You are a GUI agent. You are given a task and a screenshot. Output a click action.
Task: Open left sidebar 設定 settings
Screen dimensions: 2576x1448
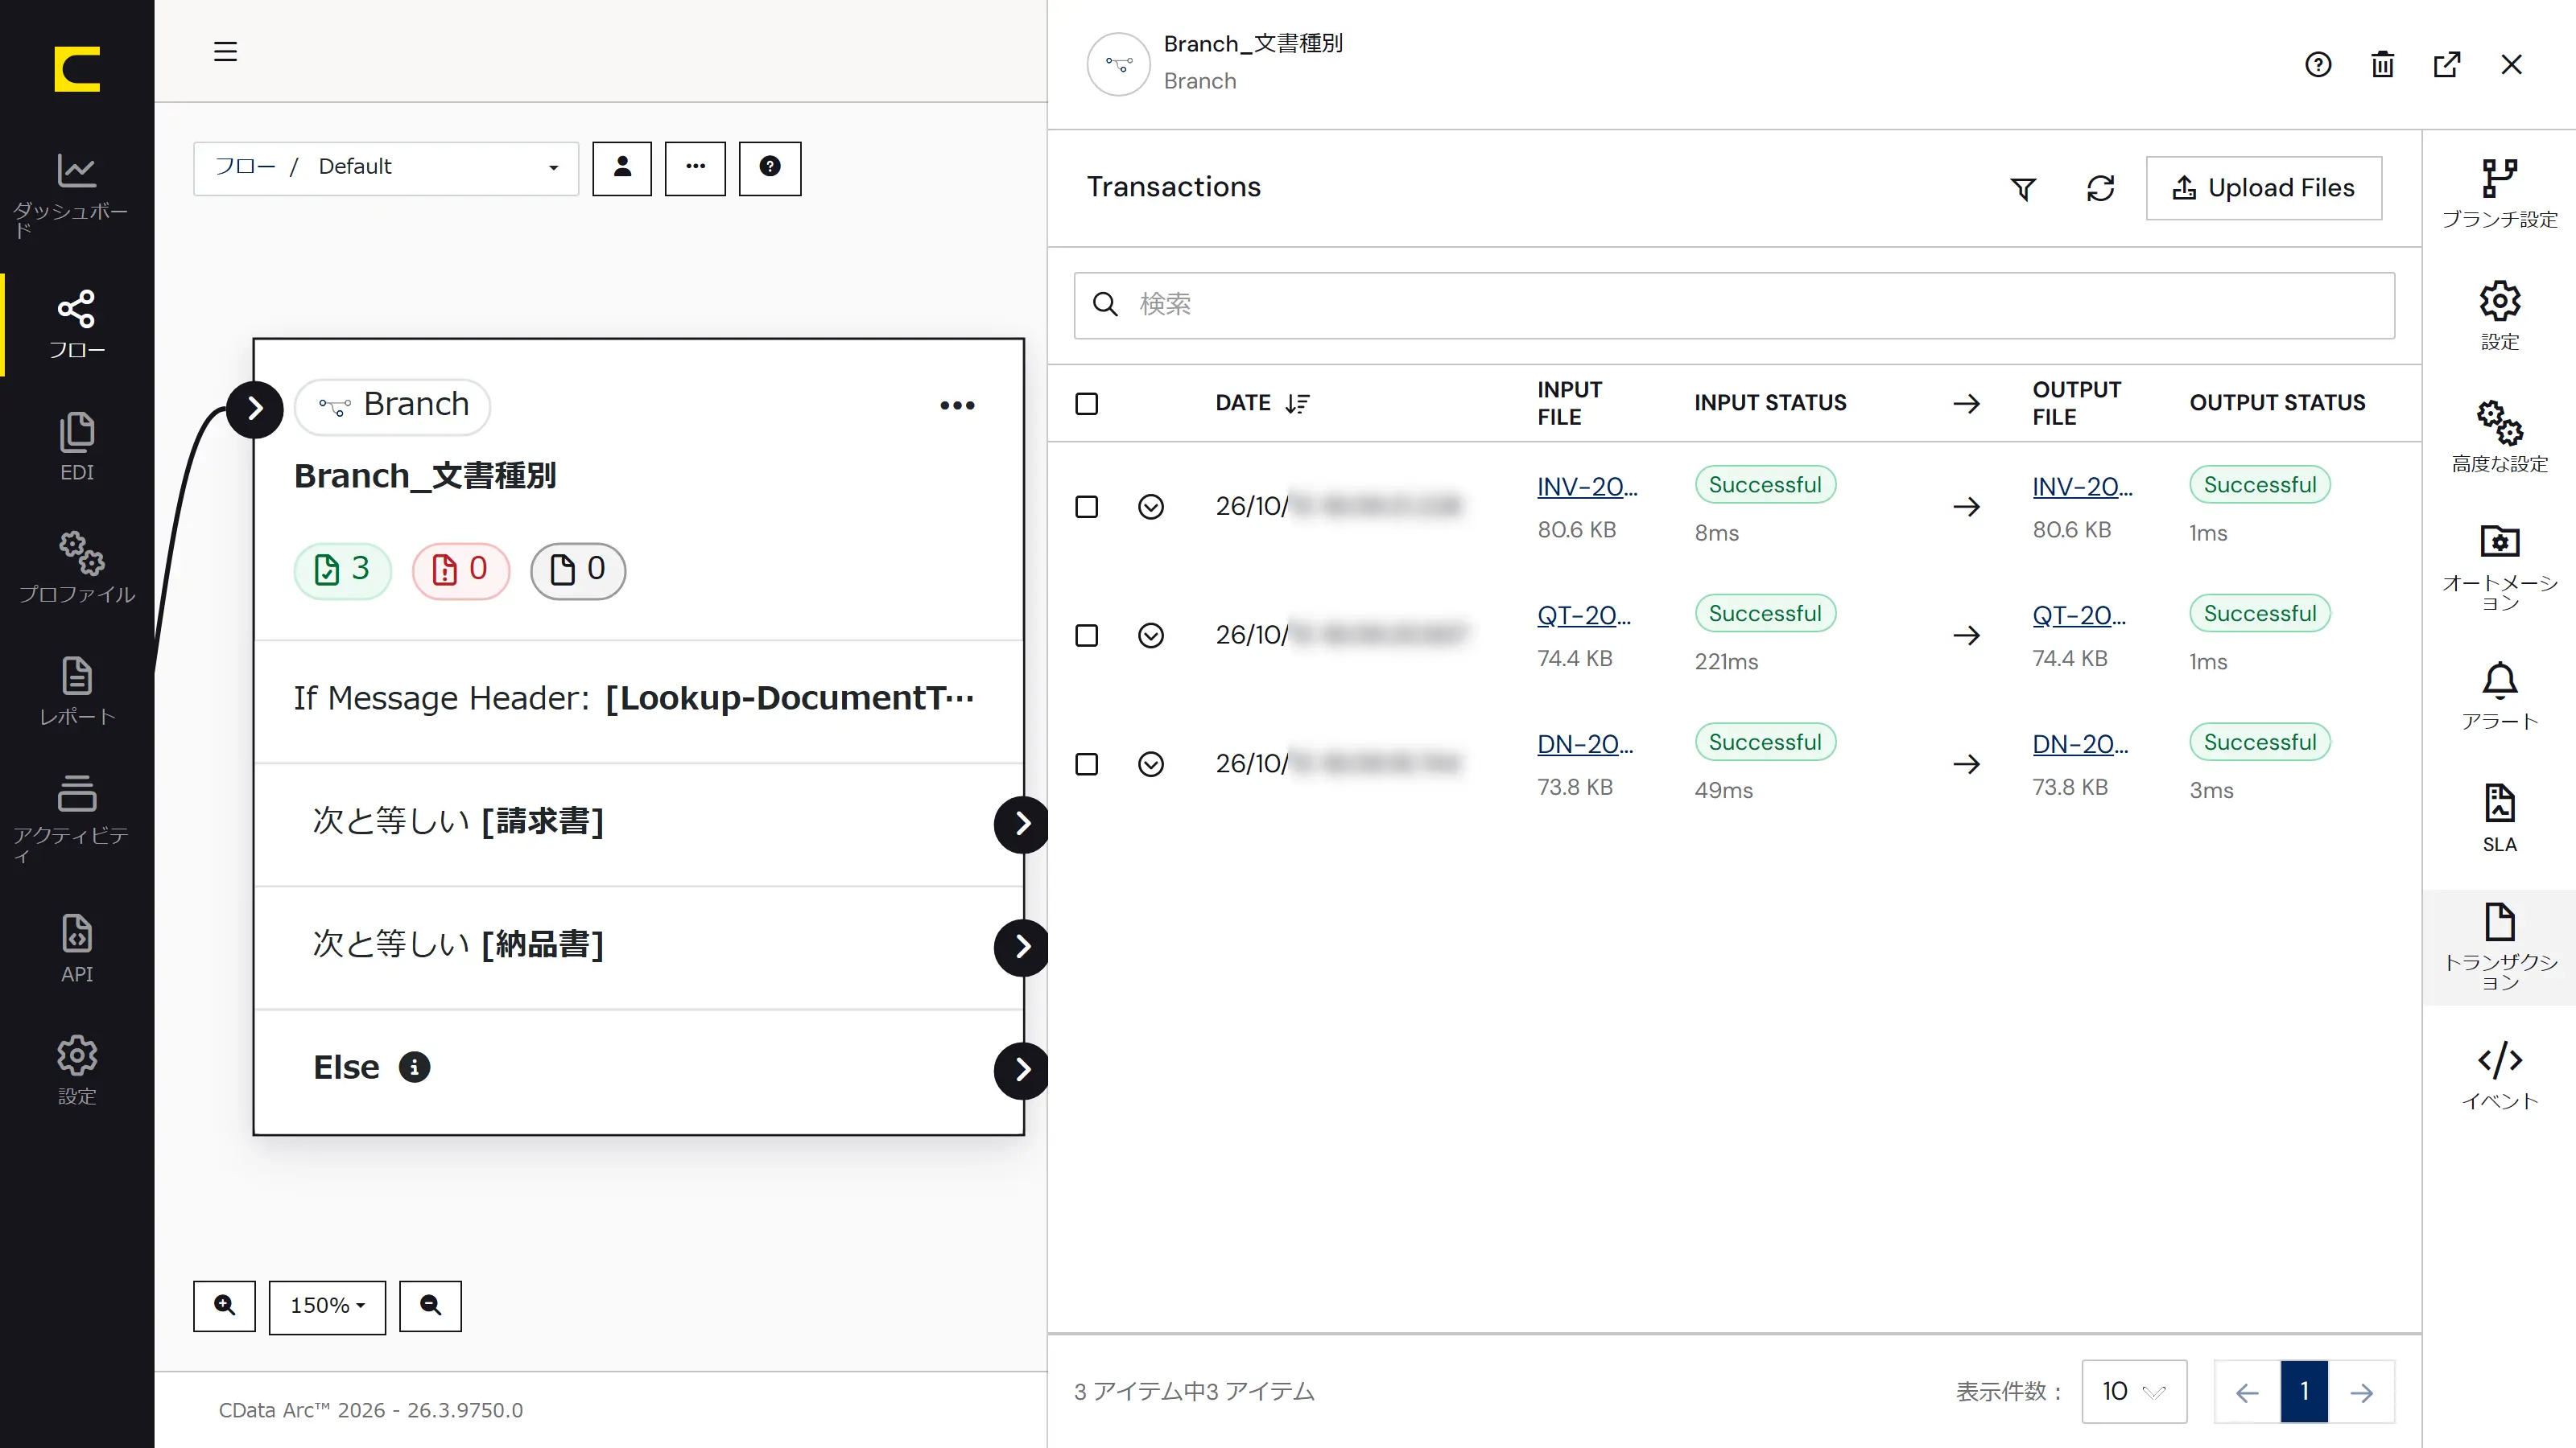pyautogui.click(x=76, y=1070)
